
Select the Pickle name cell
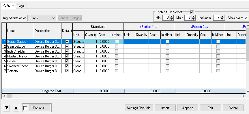coord(20,61)
